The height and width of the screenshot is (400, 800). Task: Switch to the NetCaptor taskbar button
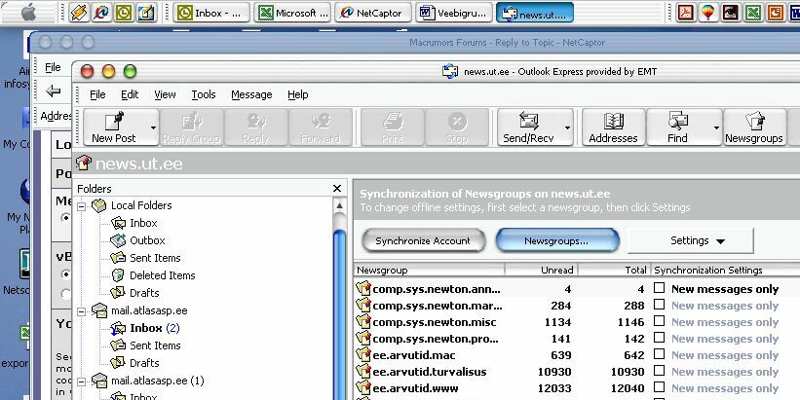[x=373, y=13]
